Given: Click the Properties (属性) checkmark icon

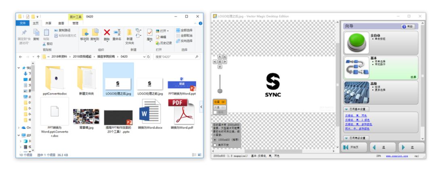Looking at the screenshot, I should click(x=150, y=33).
